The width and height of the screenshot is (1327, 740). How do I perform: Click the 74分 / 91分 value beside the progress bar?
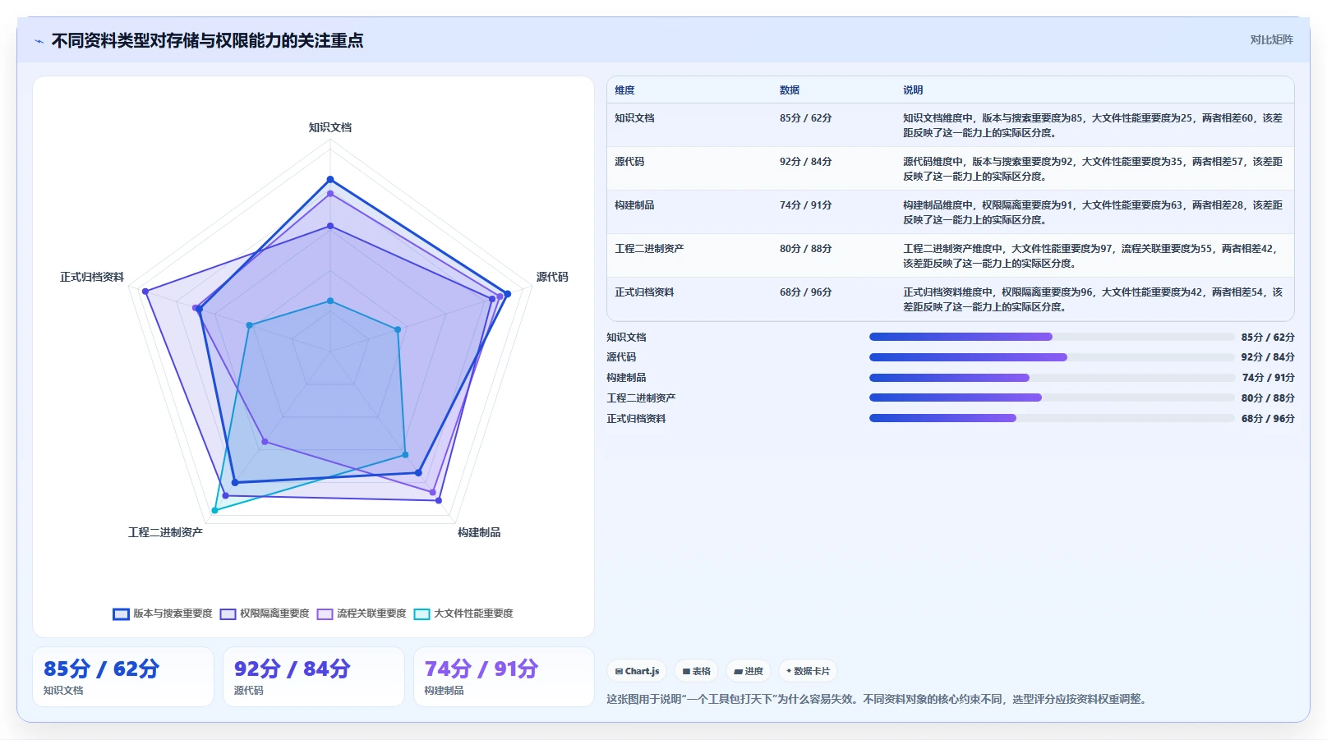pyautogui.click(x=1268, y=378)
